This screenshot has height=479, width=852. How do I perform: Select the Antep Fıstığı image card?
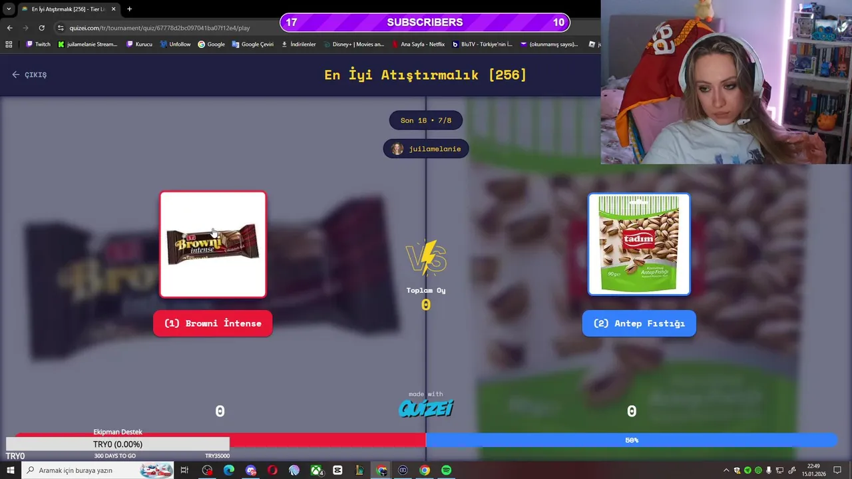[x=639, y=244]
